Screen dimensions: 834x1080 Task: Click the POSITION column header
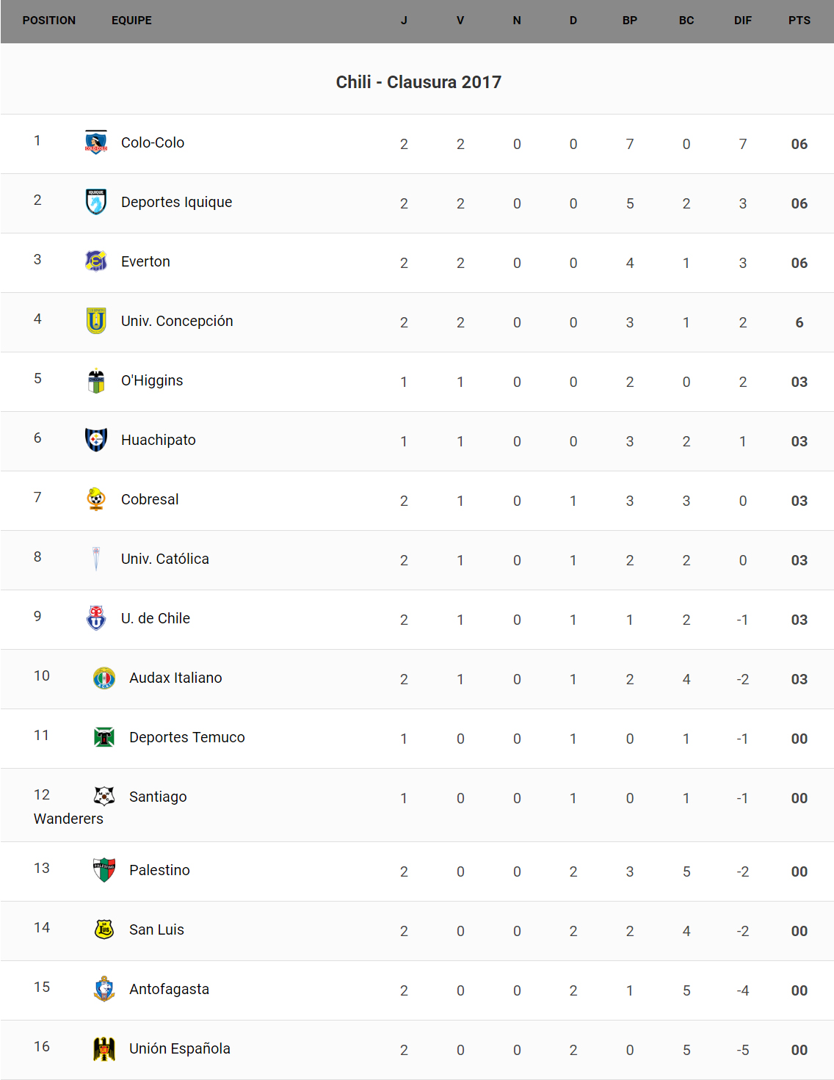(49, 21)
